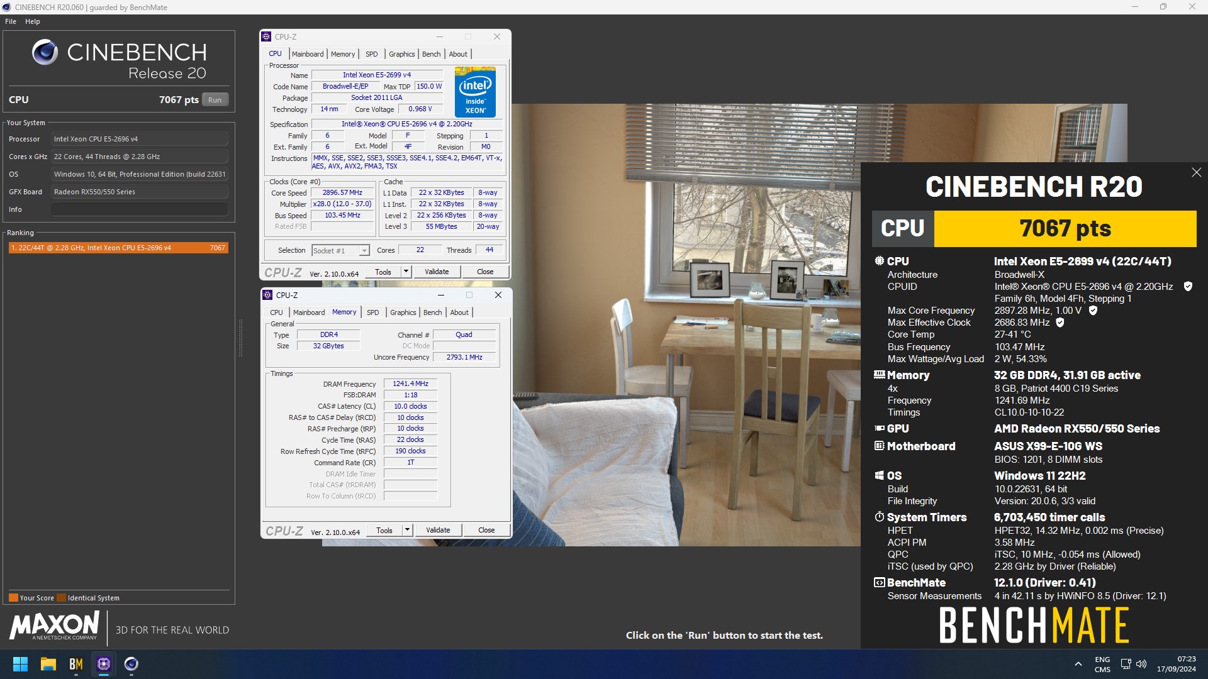
Task: Click Tools button in top CPU-Z window
Action: 383,272
